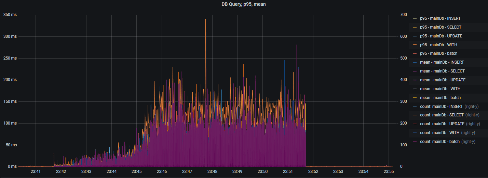The height and width of the screenshot is (178, 488).
Task: Click the 700 right axis label
Action: (x=403, y=15)
